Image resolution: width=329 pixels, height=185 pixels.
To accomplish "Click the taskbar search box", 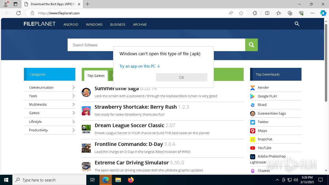I will (49, 180).
